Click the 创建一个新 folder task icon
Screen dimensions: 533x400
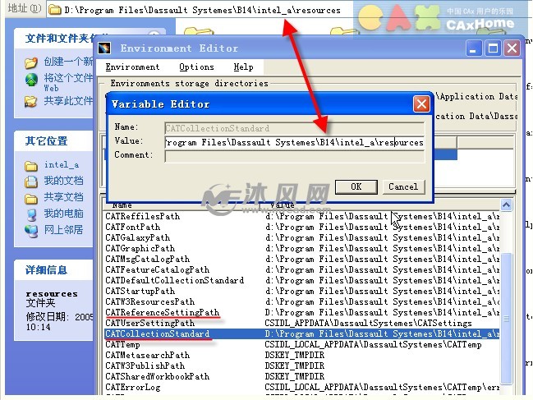(31, 62)
